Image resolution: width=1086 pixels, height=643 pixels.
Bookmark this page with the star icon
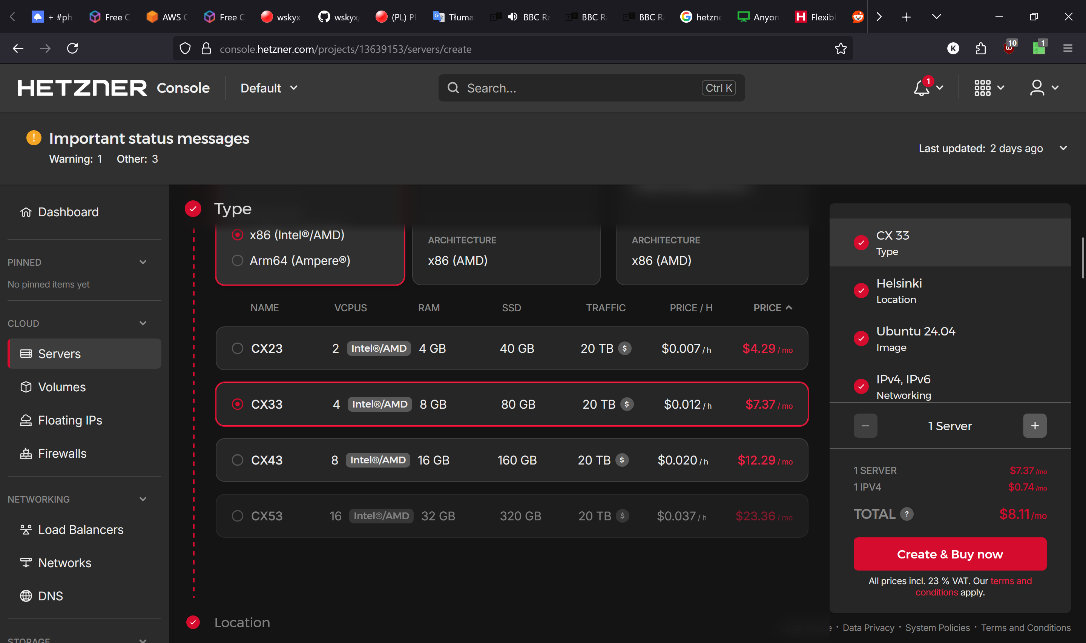[x=841, y=49]
